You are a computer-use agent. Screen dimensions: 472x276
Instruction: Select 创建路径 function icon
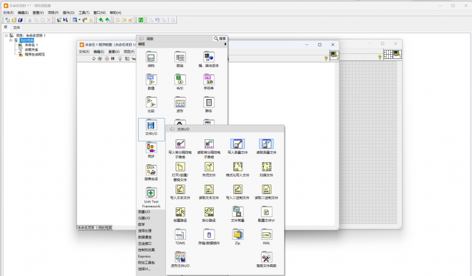[180, 212]
